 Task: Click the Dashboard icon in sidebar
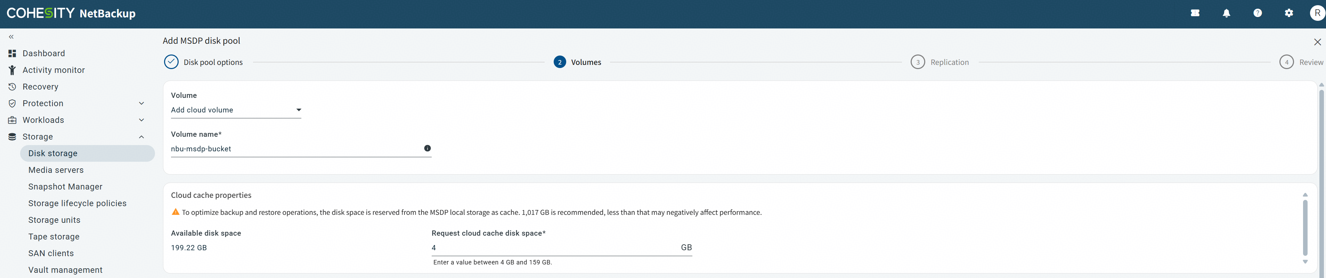click(x=13, y=53)
